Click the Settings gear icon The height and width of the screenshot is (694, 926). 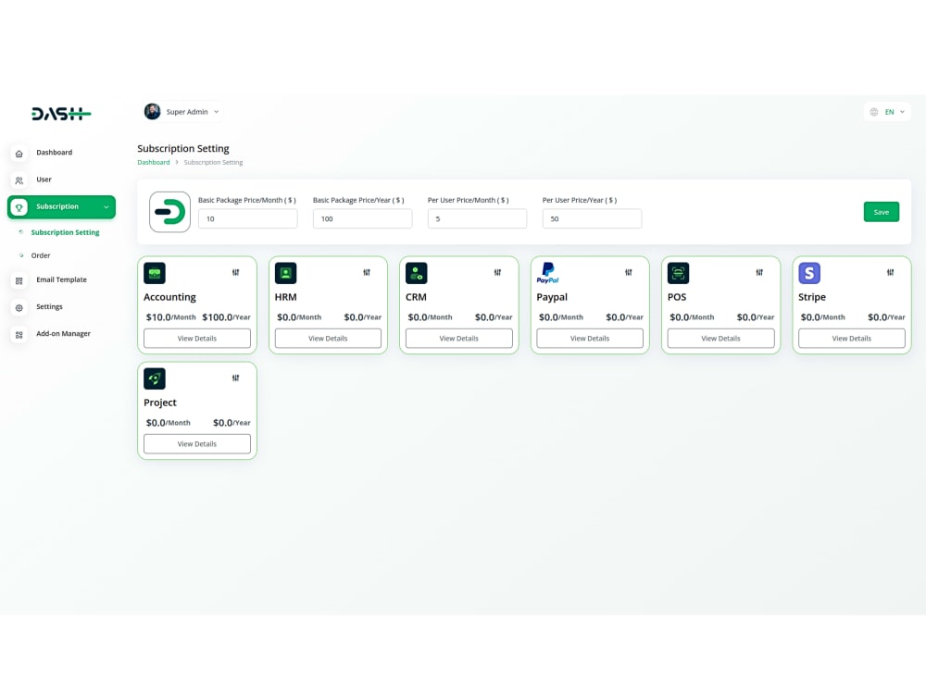(x=19, y=307)
